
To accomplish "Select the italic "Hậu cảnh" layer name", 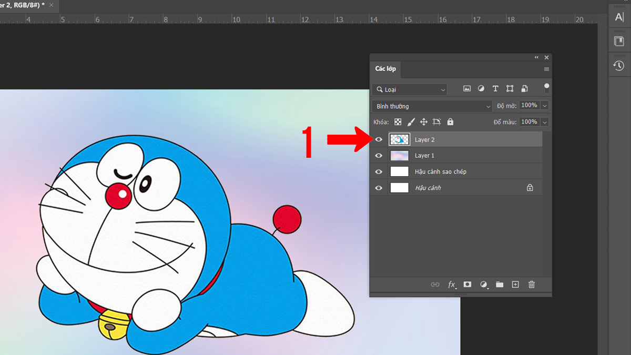I will (428, 188).
